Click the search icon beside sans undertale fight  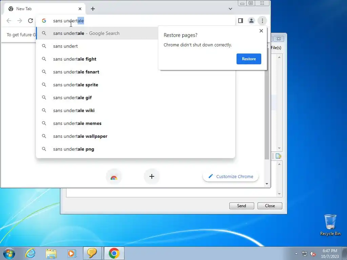pyautogui.click(x=44, y=59)
